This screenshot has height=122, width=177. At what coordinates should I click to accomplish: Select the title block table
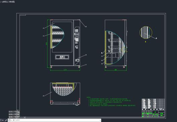[153, 108]
